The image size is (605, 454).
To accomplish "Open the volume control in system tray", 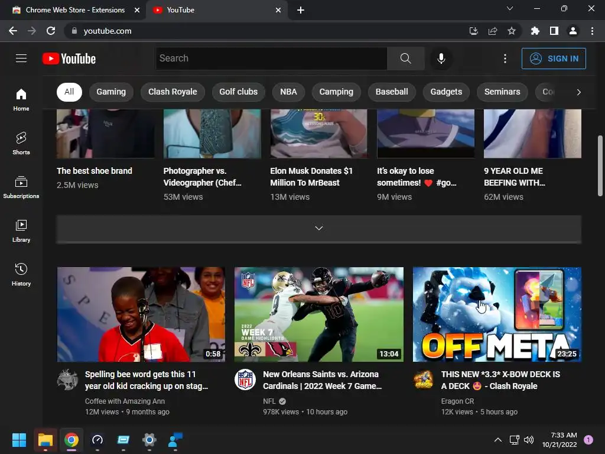I will (529, 440).
